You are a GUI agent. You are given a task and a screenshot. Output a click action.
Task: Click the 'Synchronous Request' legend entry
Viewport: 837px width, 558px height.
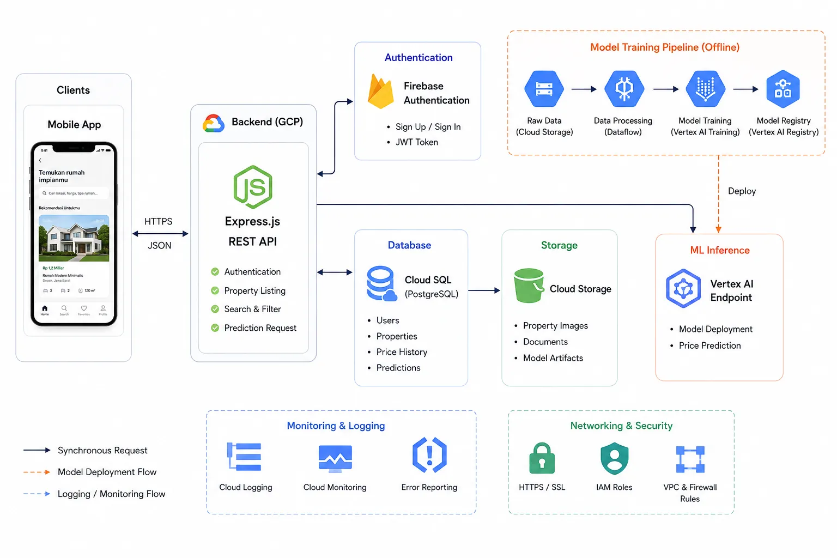coord(102,450)
